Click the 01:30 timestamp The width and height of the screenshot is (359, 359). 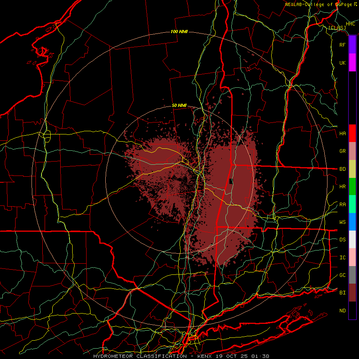pos(260,356)
